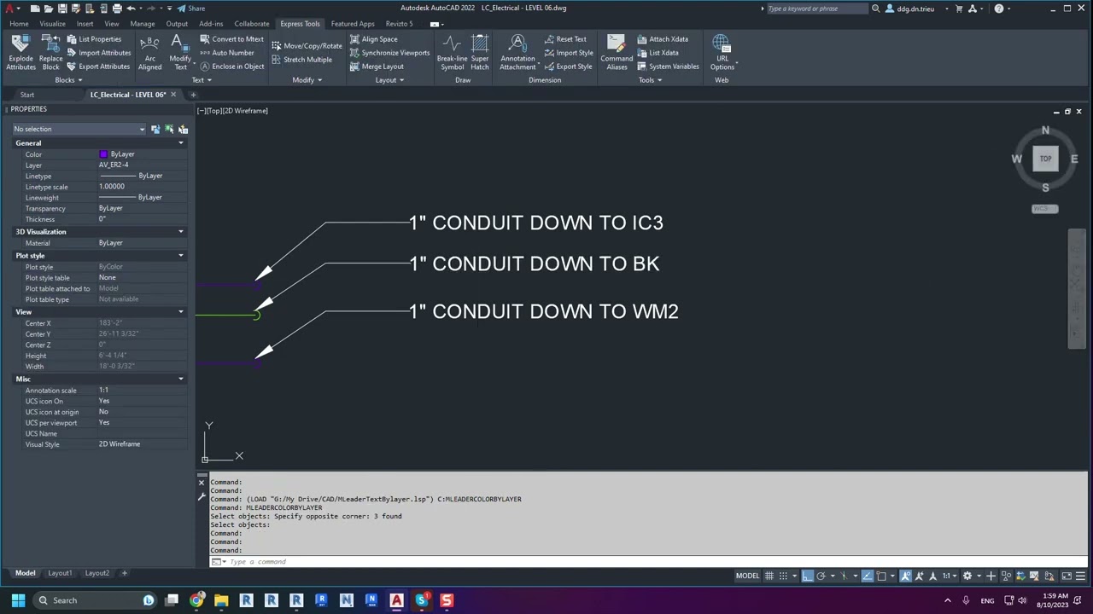Click Enclose in Object
Screen dimensions: 1093x614
[x=231, y=67]
